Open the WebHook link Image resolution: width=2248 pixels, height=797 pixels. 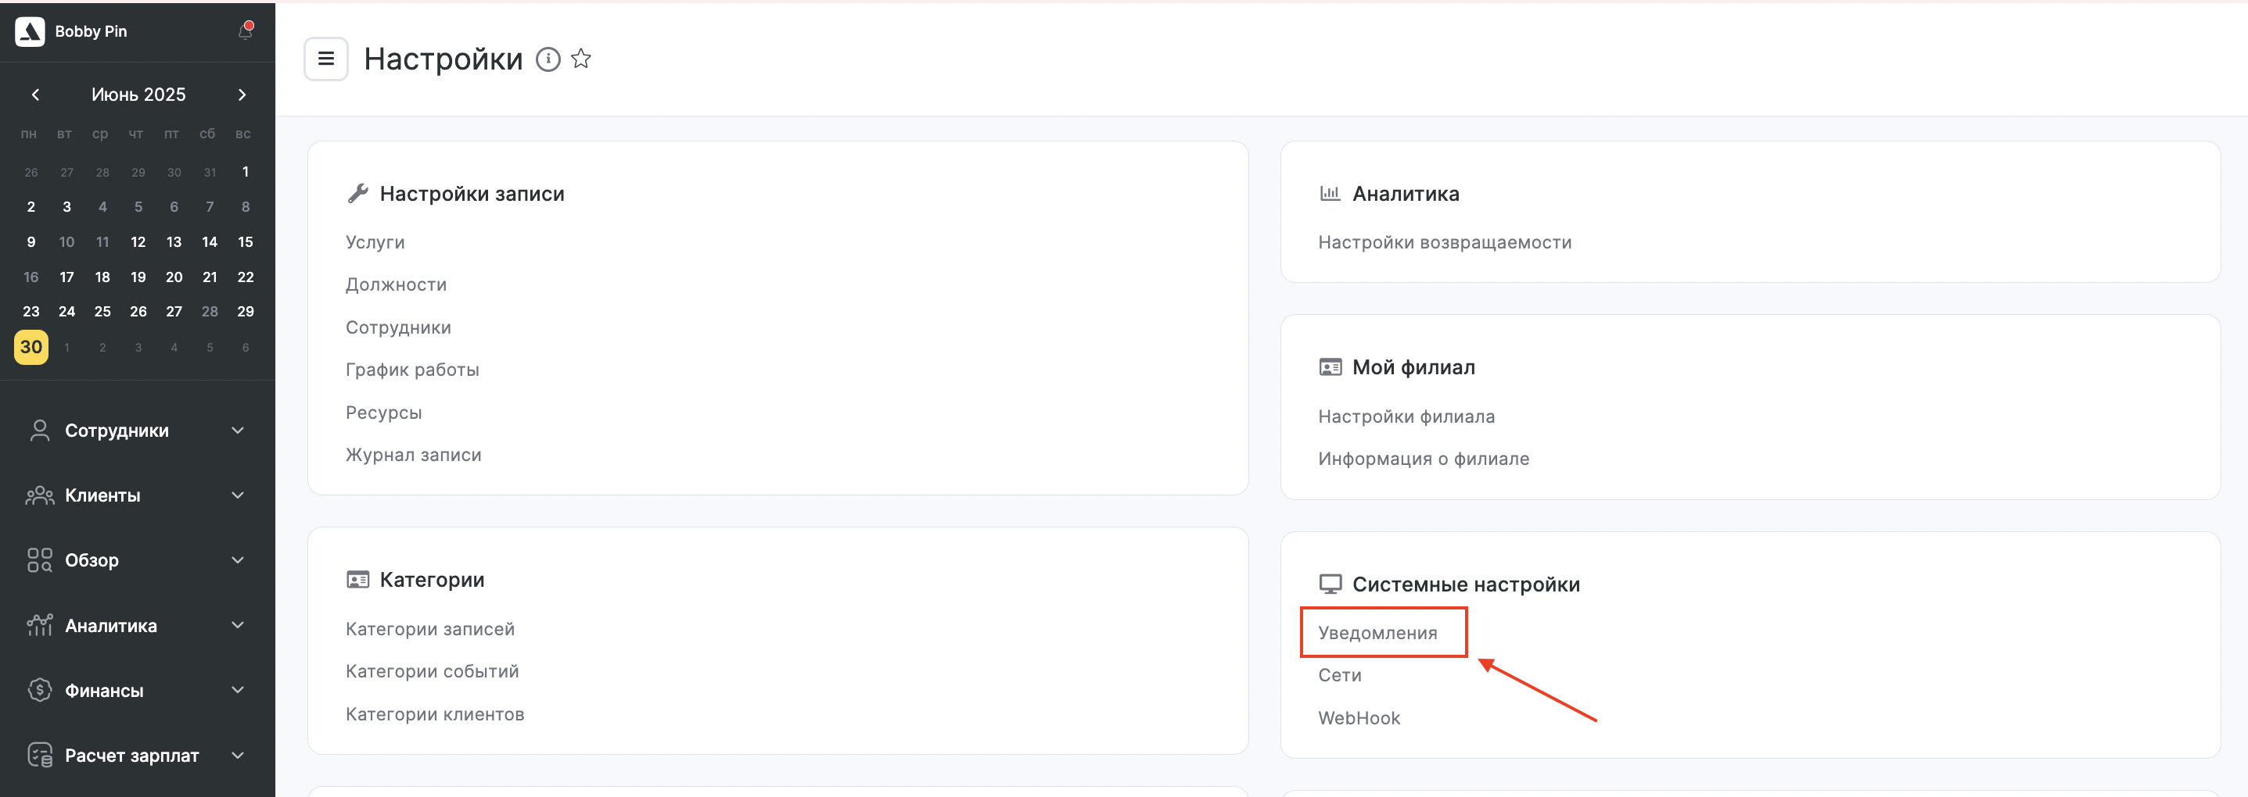tap(1359, 719)
